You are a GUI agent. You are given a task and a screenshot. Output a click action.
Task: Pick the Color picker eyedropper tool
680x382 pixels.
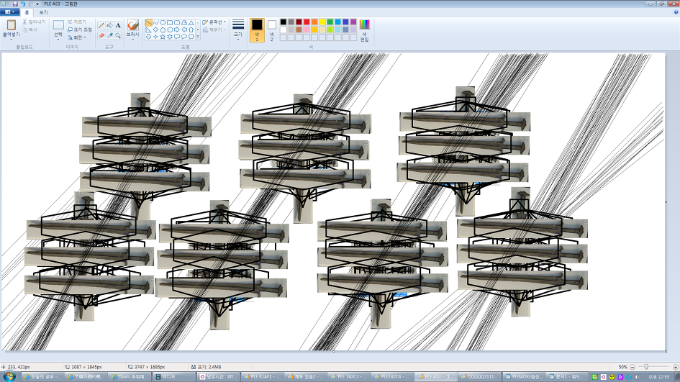(109, 35)
